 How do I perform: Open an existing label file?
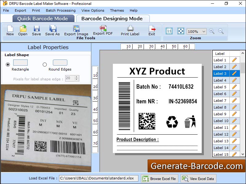click(23, 30)
